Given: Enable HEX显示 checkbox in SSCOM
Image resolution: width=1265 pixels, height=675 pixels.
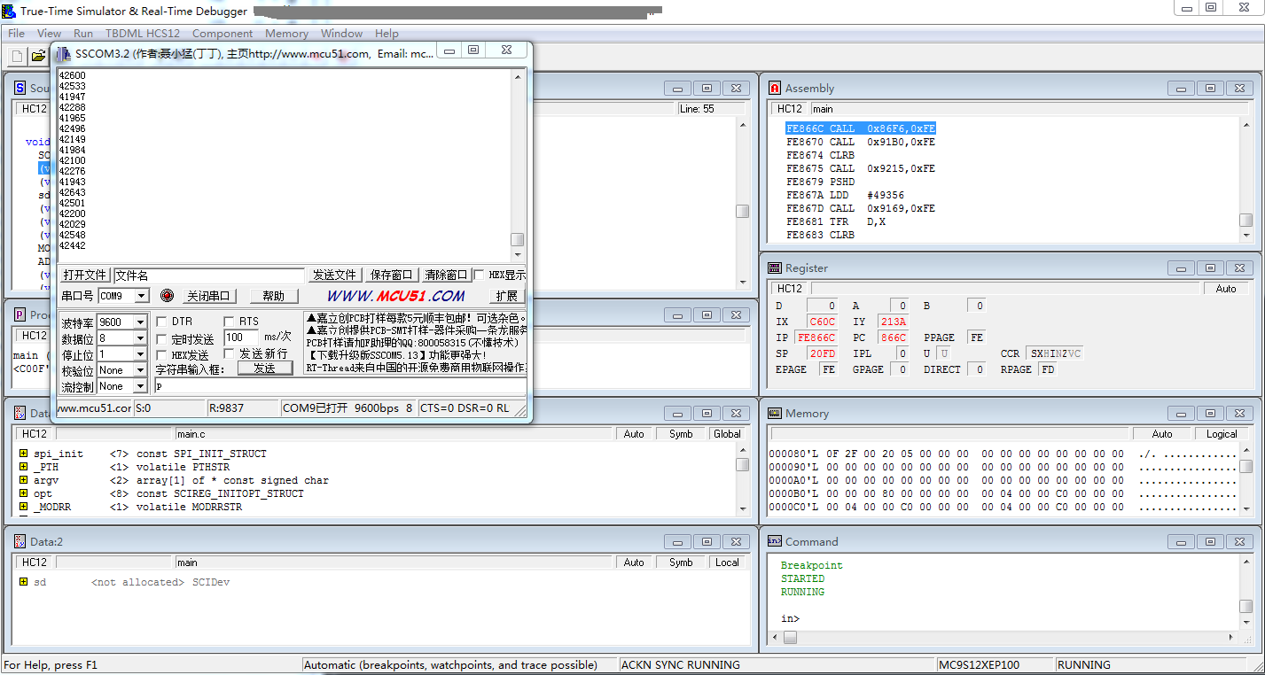Looking at the screenshot, I should (480, 275).
